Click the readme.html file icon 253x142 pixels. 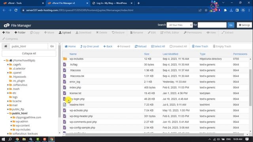(x=65, y=105)
